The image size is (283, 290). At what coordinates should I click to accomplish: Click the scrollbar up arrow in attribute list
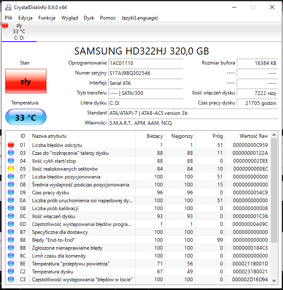click(x=274, y=135)
